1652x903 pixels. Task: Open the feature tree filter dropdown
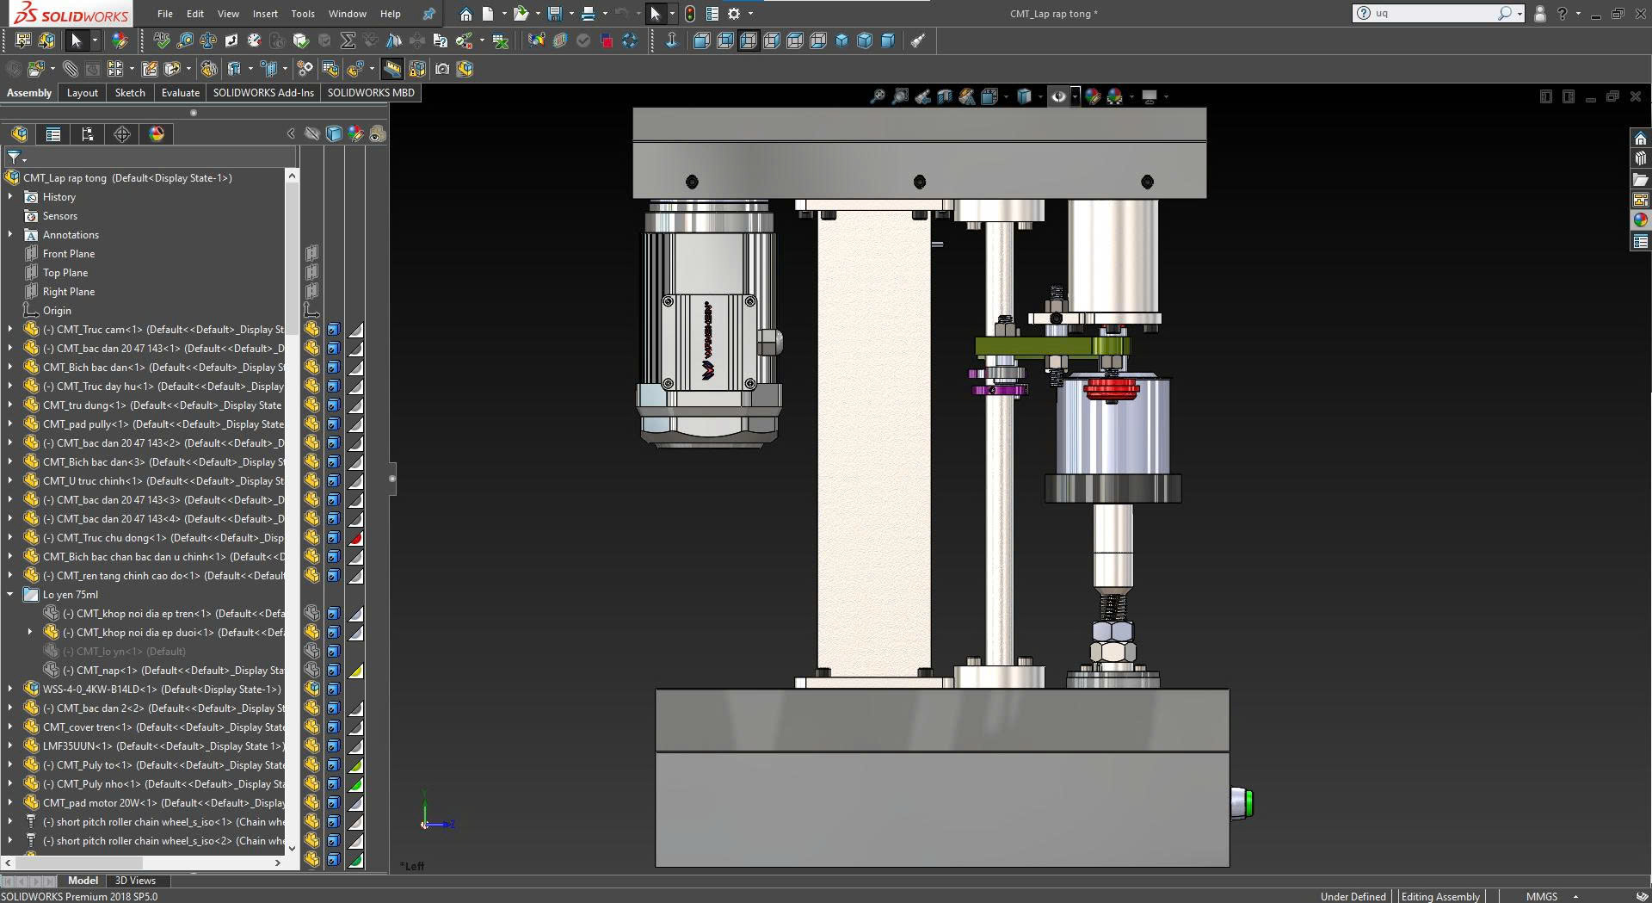15,158
